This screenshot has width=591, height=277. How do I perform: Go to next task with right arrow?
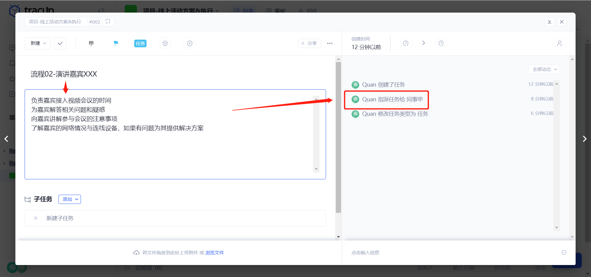(584, 139)
